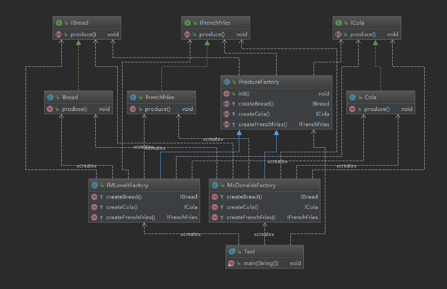The height and width of the screenshot is (289, 447).
Task: Click method icon of ProduceFactory createBread()
Action: tap(227, 104)
